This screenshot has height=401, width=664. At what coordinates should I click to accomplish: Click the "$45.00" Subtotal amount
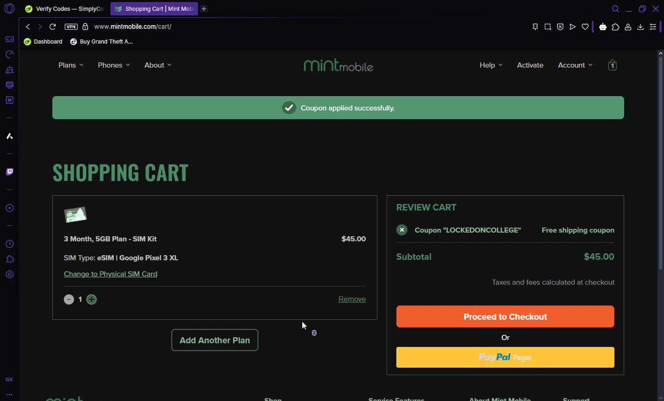tap(599, 257)
